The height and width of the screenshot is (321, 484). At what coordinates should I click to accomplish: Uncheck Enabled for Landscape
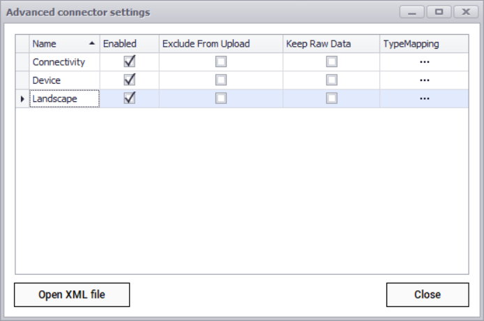129,98
